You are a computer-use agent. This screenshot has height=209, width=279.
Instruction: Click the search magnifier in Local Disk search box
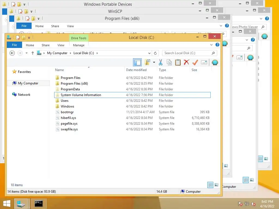213,53
